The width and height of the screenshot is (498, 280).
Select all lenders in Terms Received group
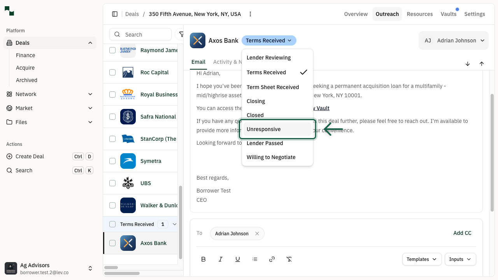(112, 224)
